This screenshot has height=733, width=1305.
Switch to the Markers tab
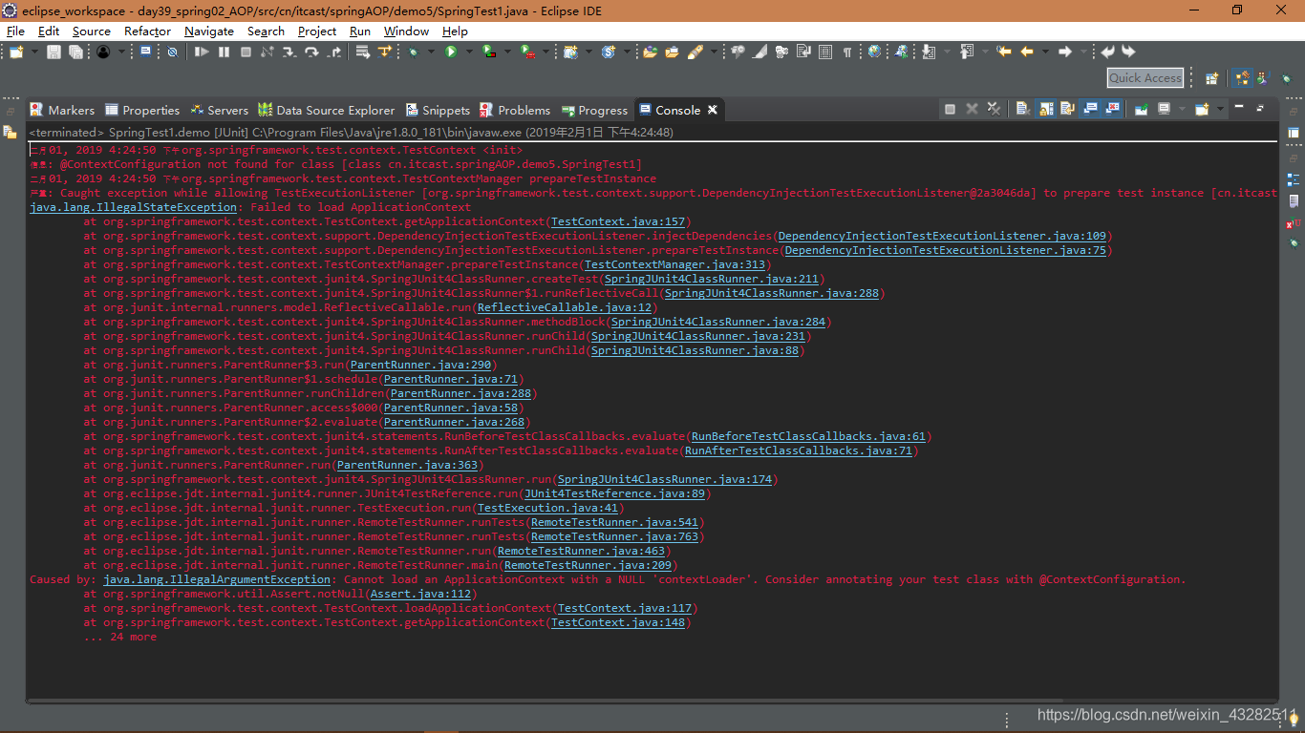pos(62,110)
